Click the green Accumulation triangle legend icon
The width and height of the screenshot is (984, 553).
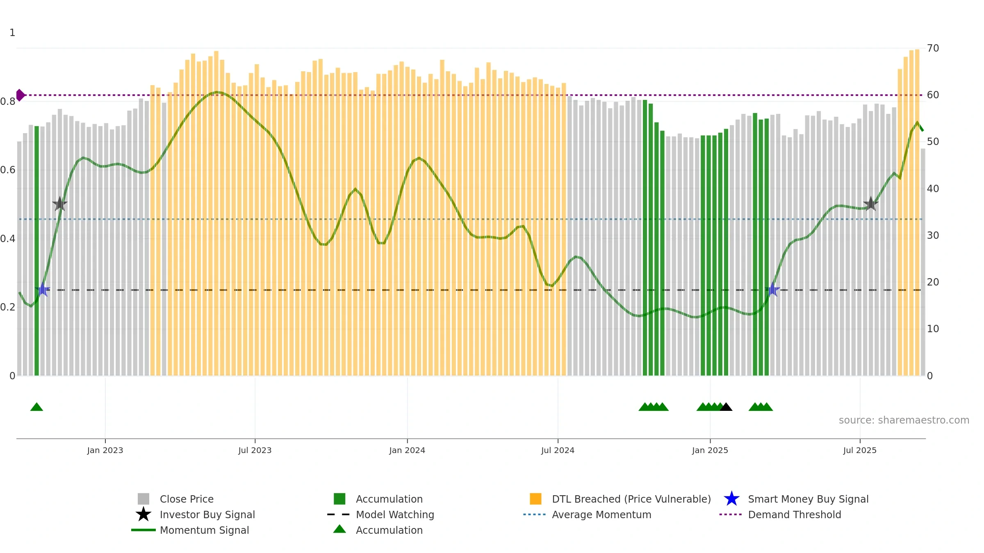point(339,529)
